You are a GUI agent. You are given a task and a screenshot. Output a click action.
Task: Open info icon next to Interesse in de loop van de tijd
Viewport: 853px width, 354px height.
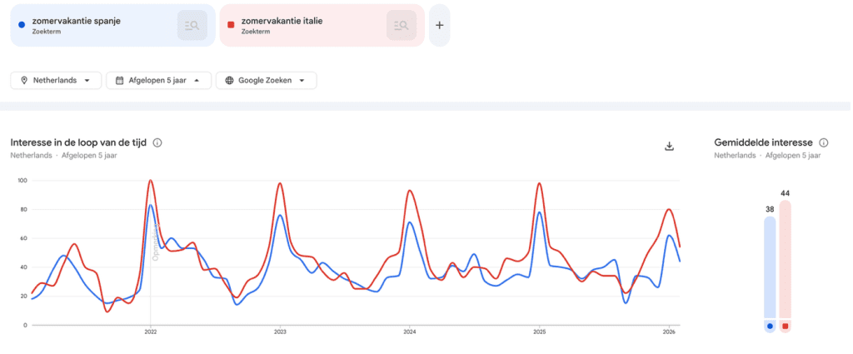(157, 143)
